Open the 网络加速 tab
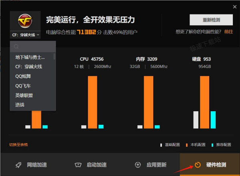This screenshot has height=176, width=240. pyautogui.click(x=31, y=165)
